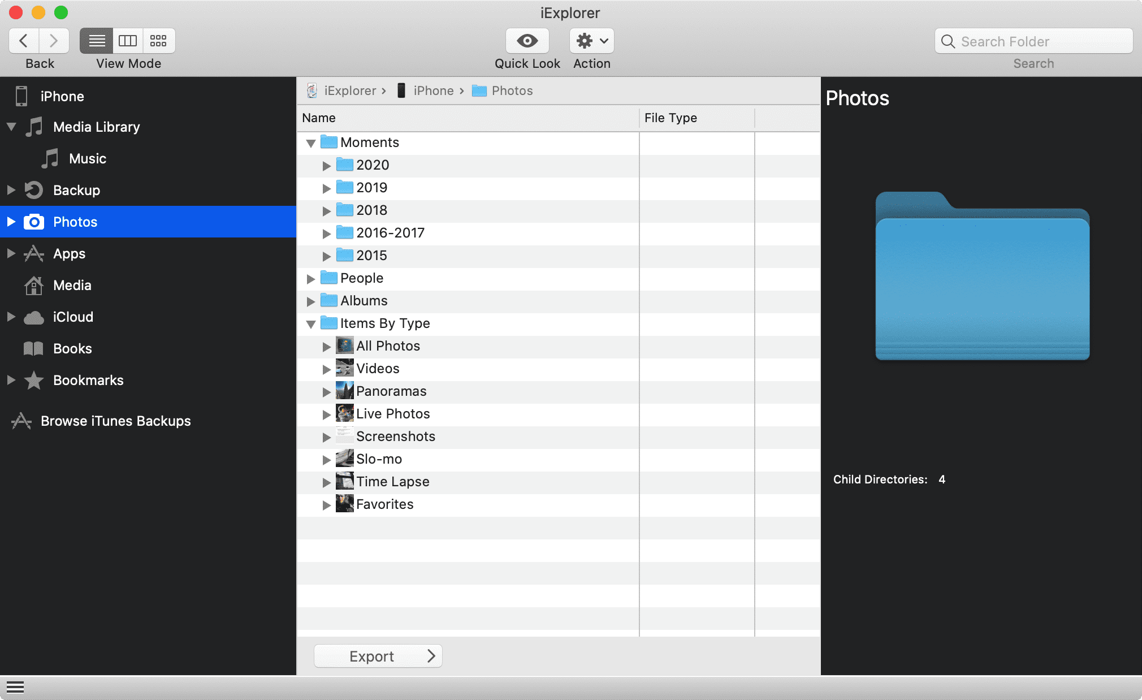Collapse the Moments folder
The height and width of the screenshot is (700, 1142).
coord(311,143)
